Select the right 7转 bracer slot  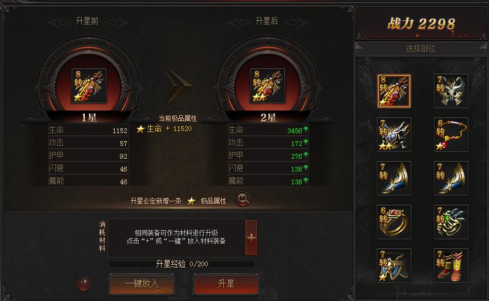coord(451,178)
